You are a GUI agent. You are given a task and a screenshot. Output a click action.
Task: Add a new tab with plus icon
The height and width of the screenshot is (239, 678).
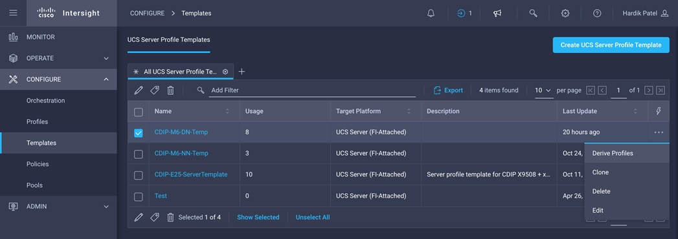pos(242,72)
